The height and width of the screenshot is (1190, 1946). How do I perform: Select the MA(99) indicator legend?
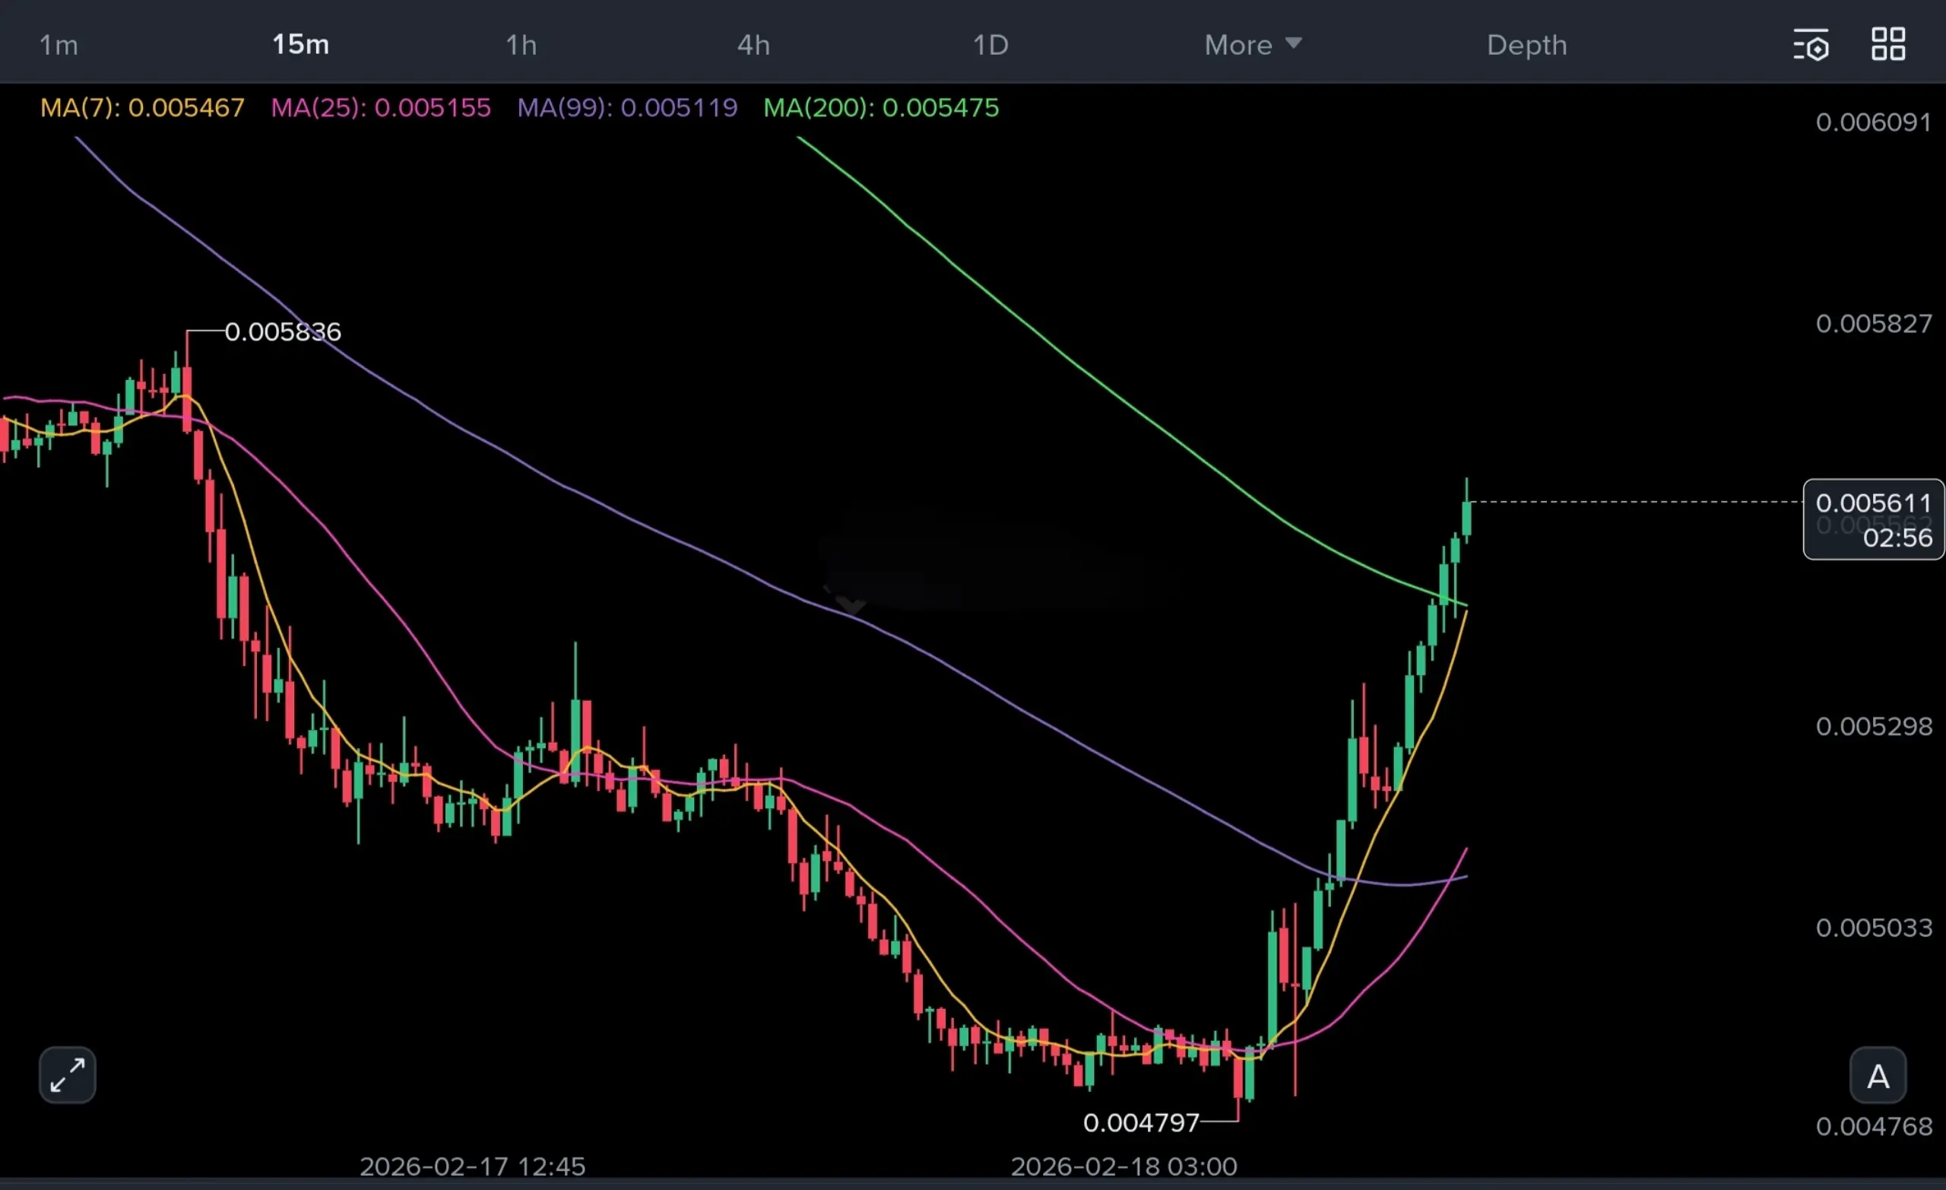coord(627,107)
